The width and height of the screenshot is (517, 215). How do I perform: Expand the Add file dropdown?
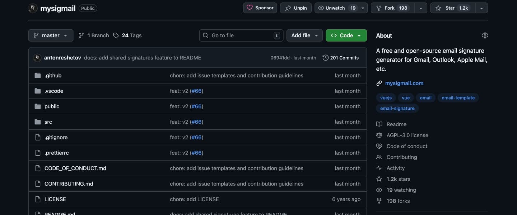click(304, 35)
